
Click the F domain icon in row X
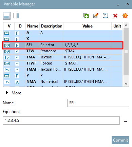17,39
